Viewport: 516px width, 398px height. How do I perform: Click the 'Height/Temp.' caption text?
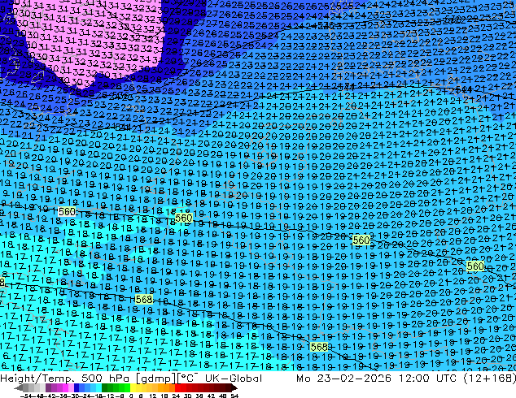(x=37, y=379)
